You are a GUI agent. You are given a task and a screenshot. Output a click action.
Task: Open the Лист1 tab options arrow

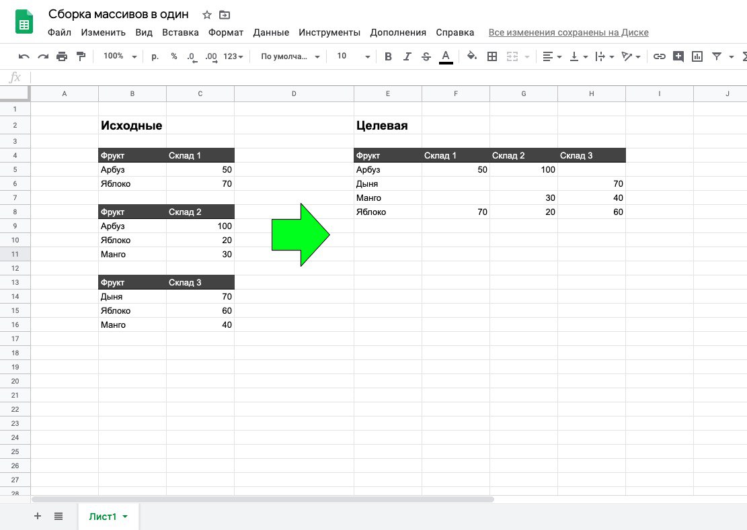[x=125, y=517]
